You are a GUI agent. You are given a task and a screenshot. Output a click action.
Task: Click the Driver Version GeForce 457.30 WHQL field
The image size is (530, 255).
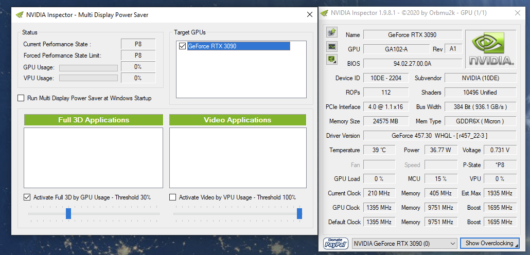pos(440,135)
